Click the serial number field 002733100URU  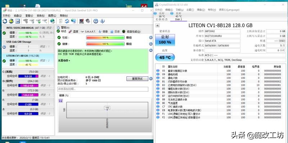222,36
